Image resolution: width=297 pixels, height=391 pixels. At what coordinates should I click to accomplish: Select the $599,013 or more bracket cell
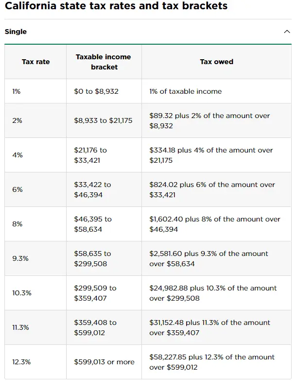104,362
